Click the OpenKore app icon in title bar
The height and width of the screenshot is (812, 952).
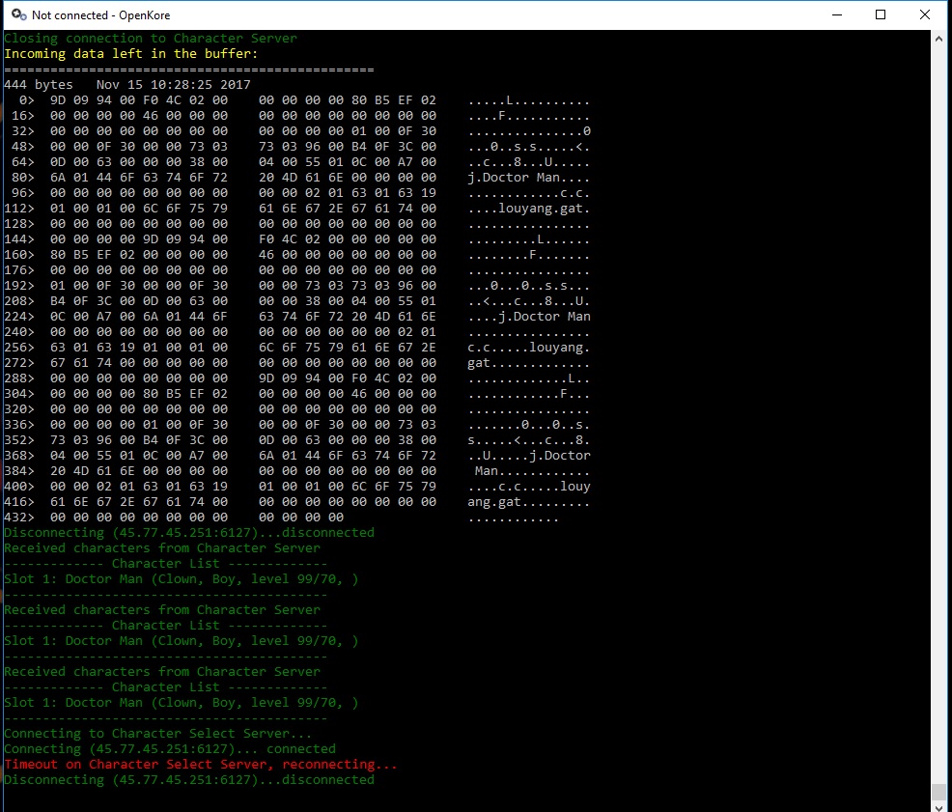(x=18, y=14)
